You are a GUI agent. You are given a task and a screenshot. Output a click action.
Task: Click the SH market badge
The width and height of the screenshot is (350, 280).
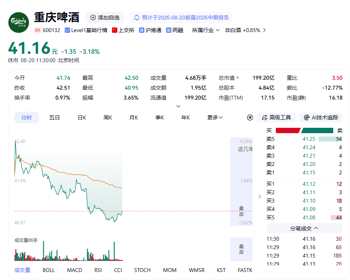coord(37,30)
